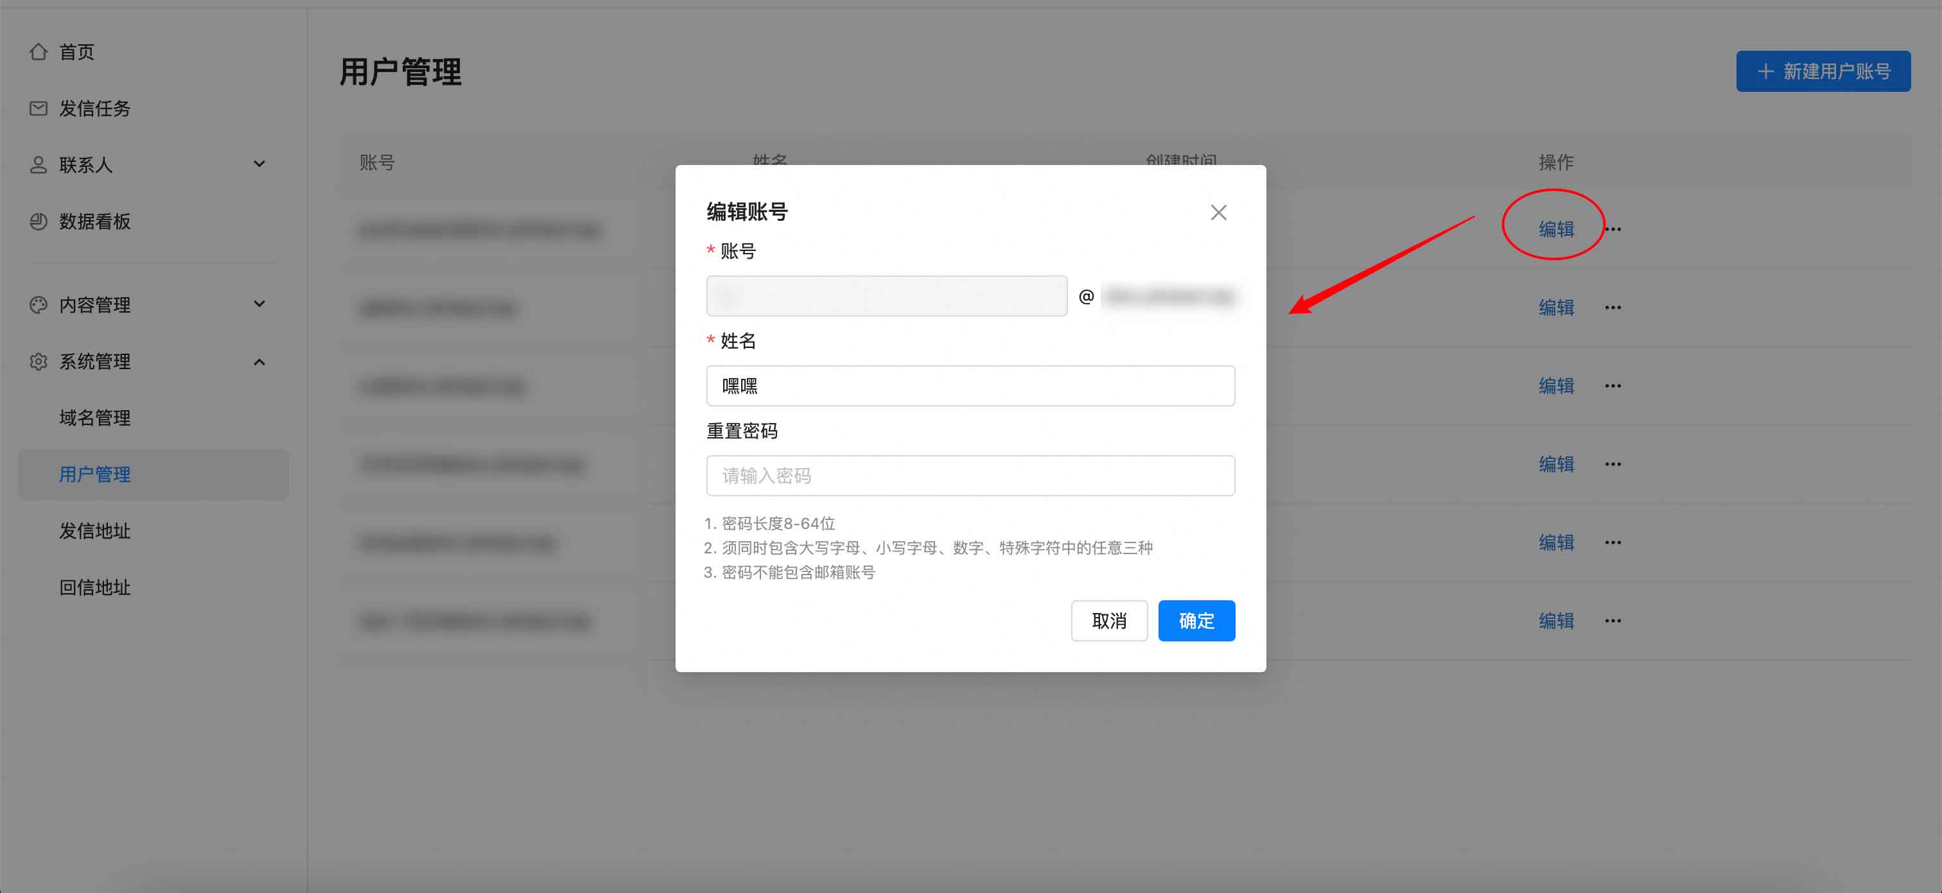Viewport: 1942px width, 893px height.
Task: Expand the 联系人 menu chevron
Action: click(259, 164)
